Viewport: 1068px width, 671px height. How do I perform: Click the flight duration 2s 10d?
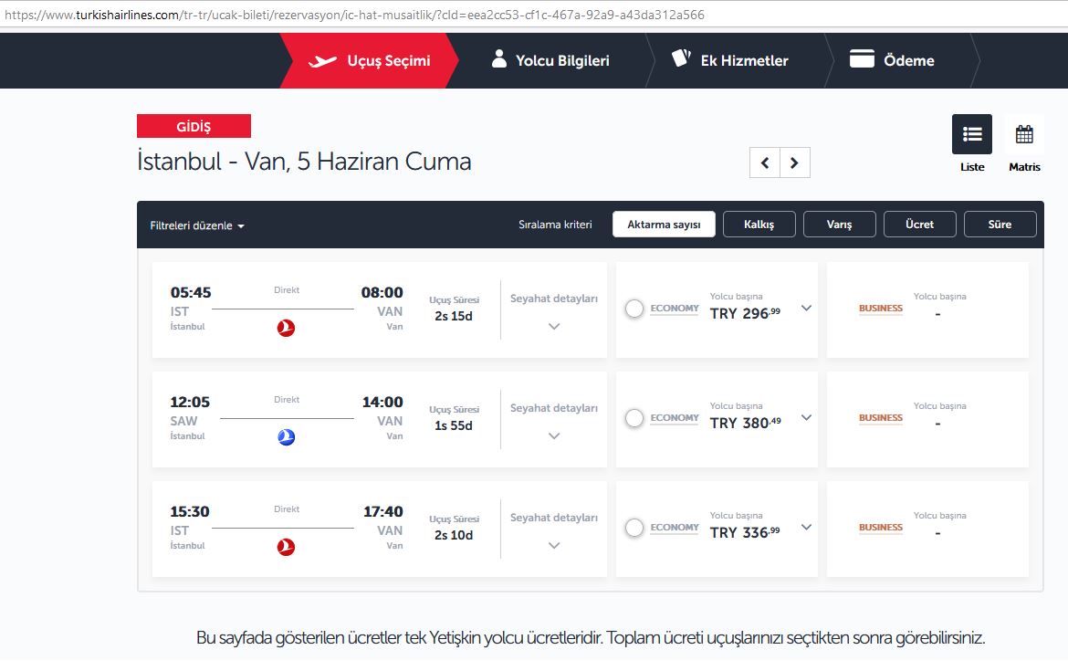[454, 536]
